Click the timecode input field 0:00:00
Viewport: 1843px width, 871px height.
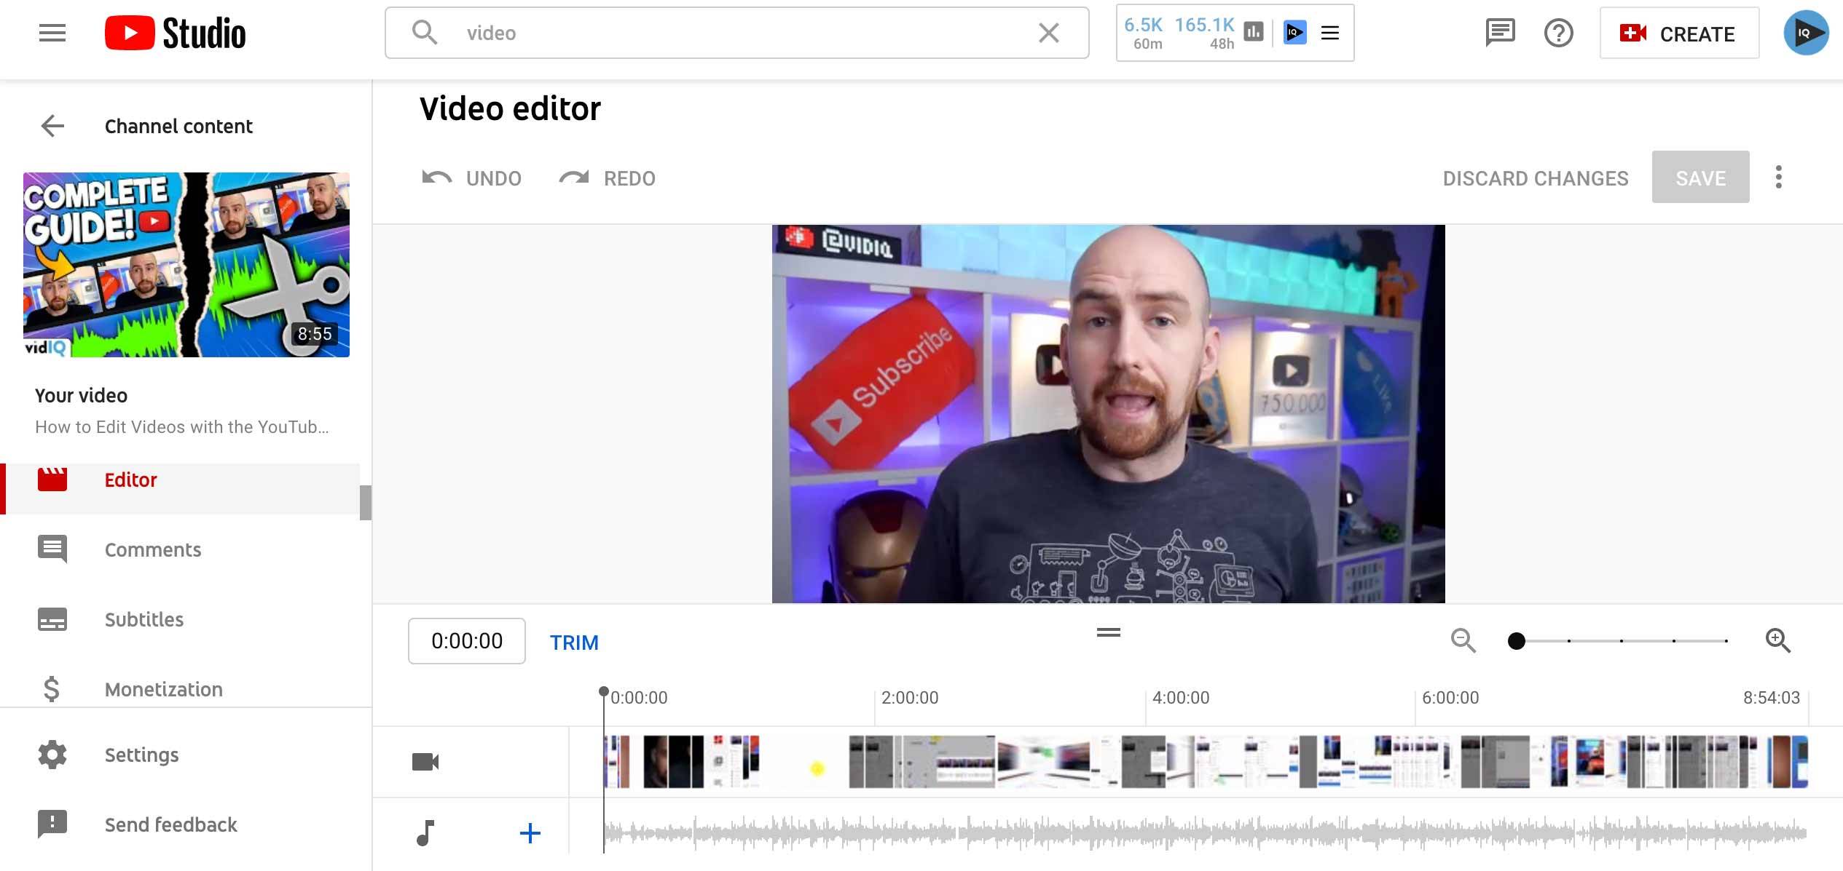[x=466, y=641]
